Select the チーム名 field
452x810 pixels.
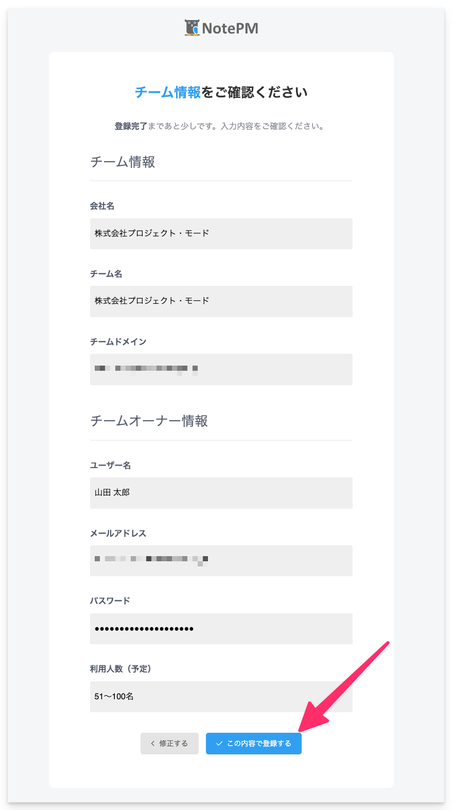[x=221, y=301]
